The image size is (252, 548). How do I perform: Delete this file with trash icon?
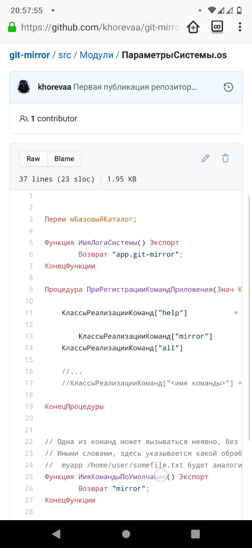226,158
